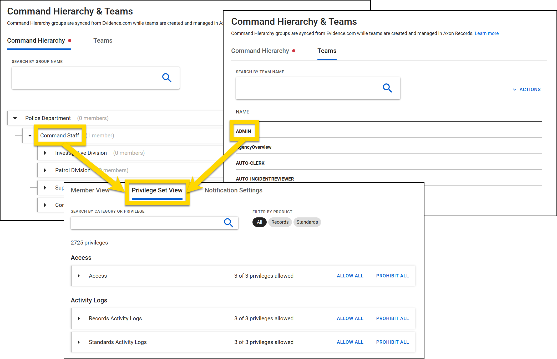Viewport: 557px width, 359px height.
Task: Expand the Records Activity Logs category
Action: tap(79, 318)
